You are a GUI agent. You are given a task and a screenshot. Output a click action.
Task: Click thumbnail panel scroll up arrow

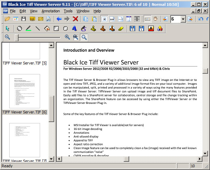pos(51,45)
